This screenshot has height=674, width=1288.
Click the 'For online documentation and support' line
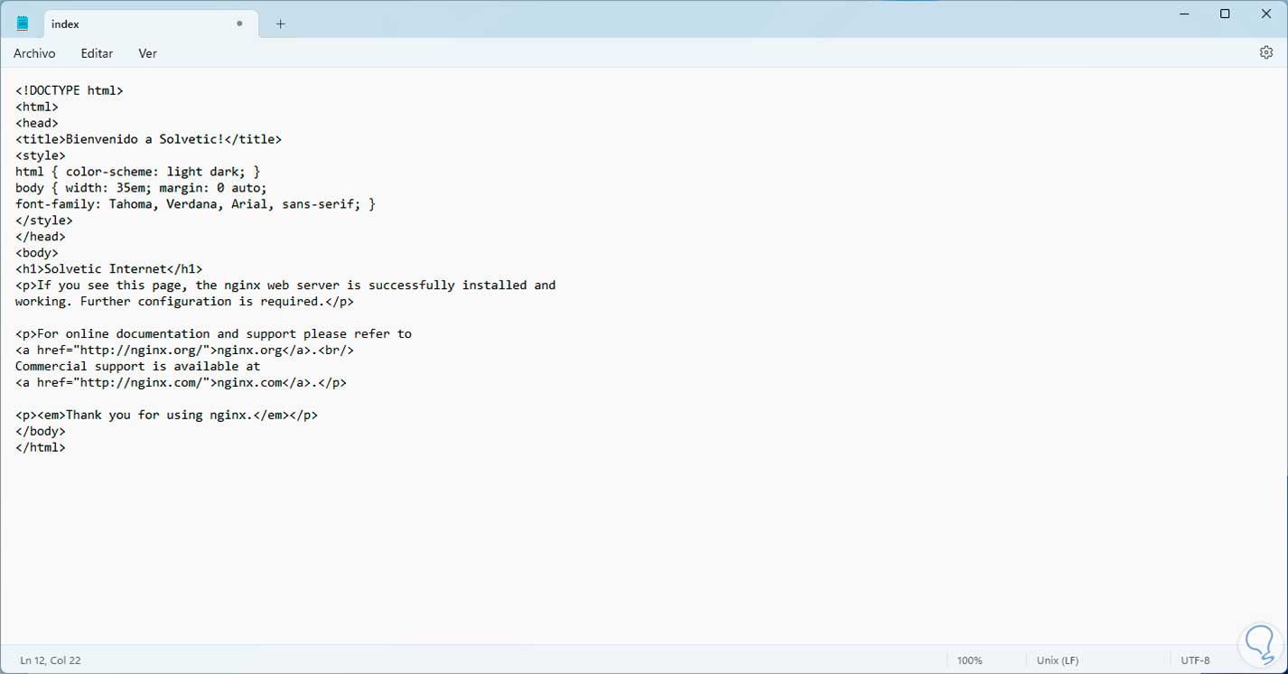coord(214,334)
